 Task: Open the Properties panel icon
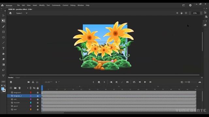pyautogui.click(x=205, y=12)
